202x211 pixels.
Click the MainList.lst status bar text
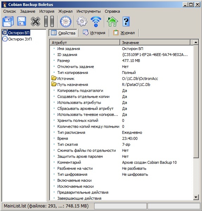(x=46, y=206)
